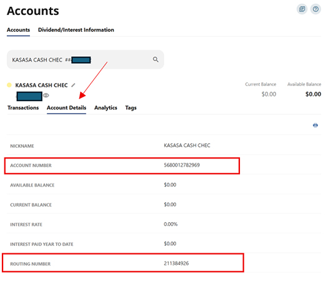Screen dimensions: 333x282
Task: Switch to the Accounts tab
Action: point(18,30)
